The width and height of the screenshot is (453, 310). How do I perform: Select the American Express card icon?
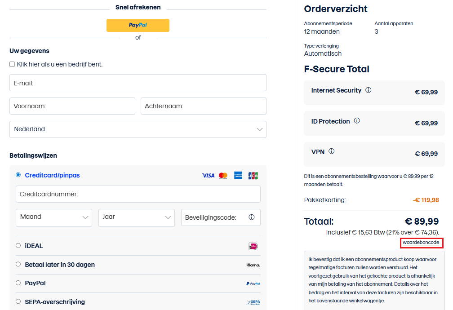pos(238,175)
